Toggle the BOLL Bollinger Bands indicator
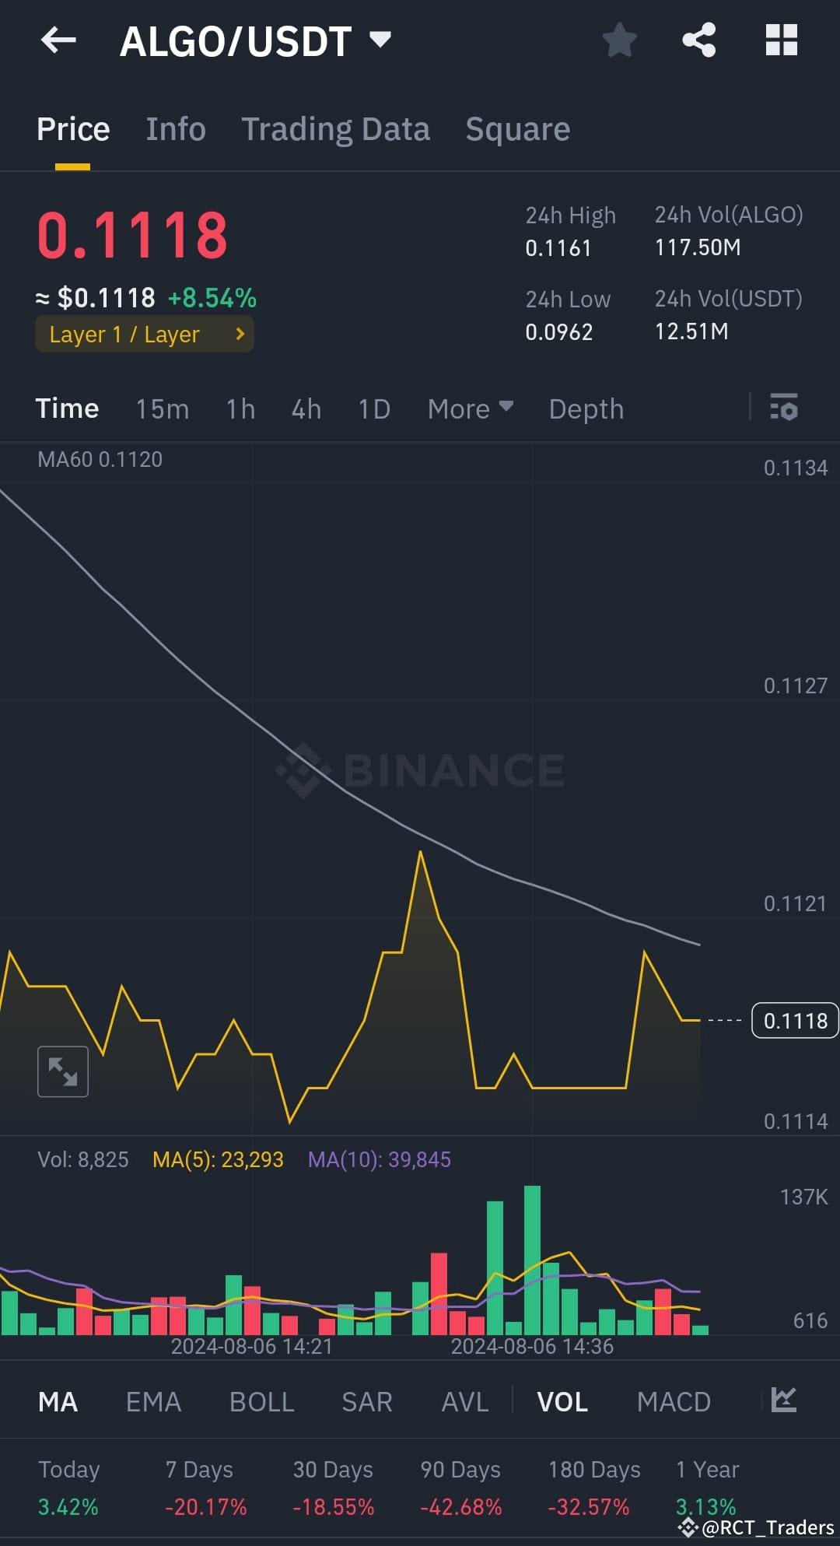This screenshot has height=1546, width=840. coord(261,1401)
